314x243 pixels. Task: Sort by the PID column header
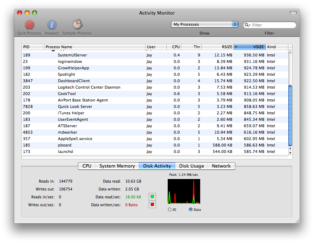click(33, 47)
